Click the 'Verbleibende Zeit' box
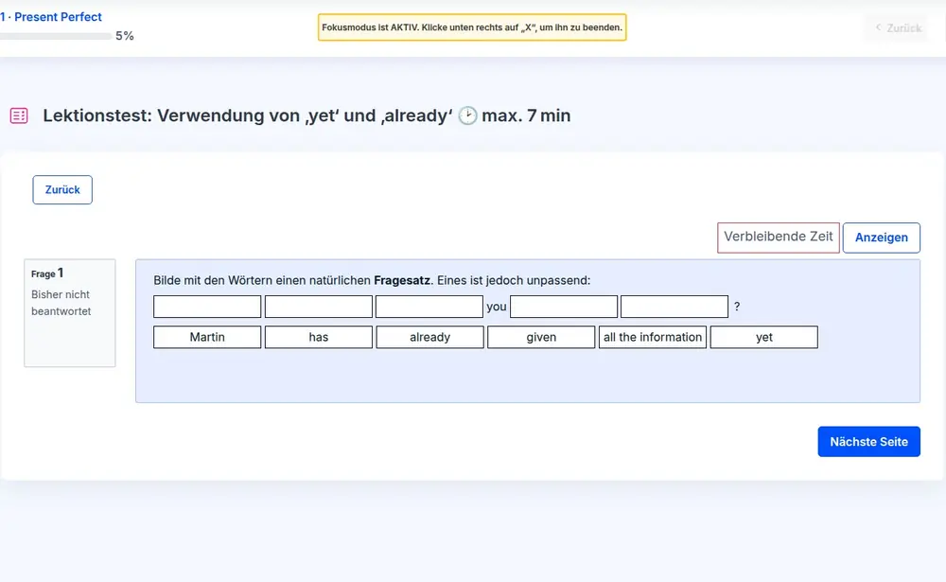The height and width of the screenshot is (582, 946). click(x=778, y=237)
